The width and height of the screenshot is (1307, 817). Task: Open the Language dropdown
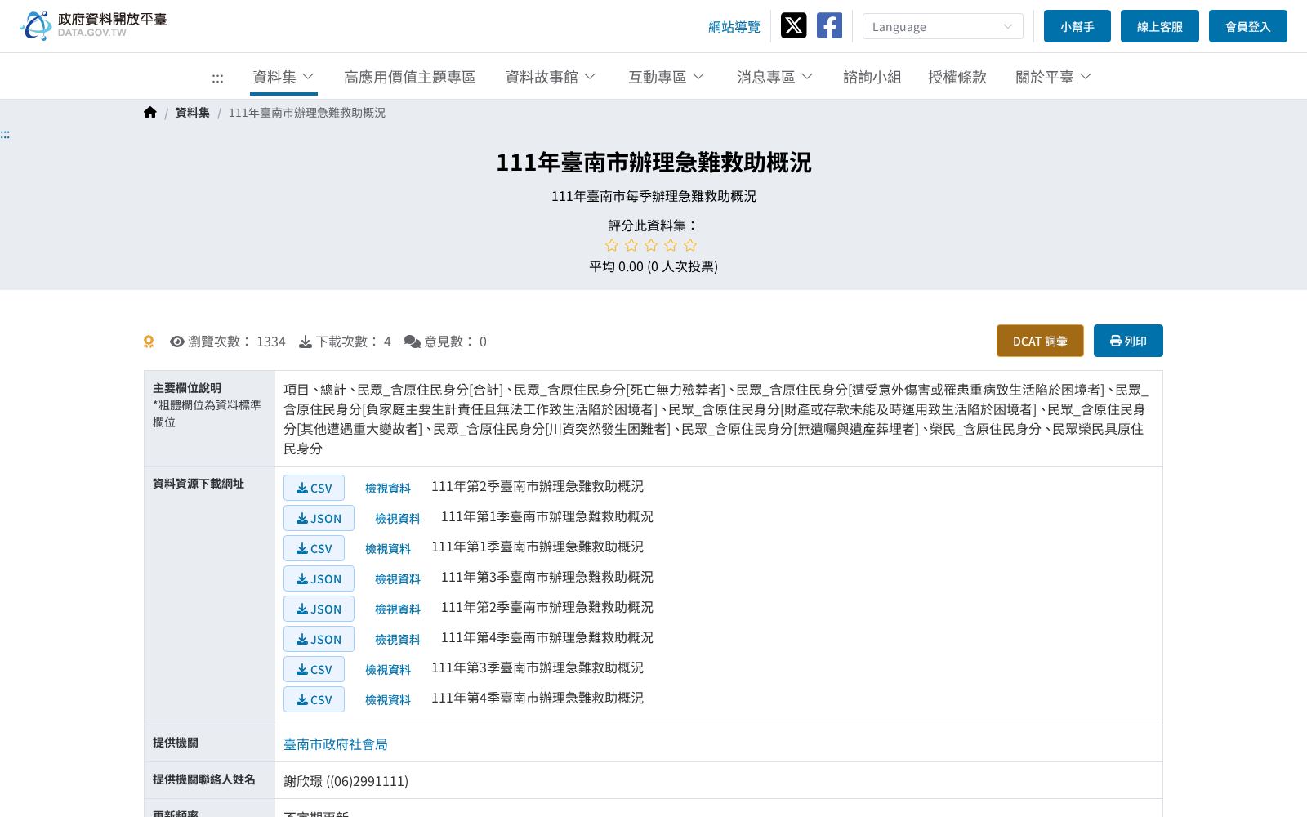(x=943, y=26)
